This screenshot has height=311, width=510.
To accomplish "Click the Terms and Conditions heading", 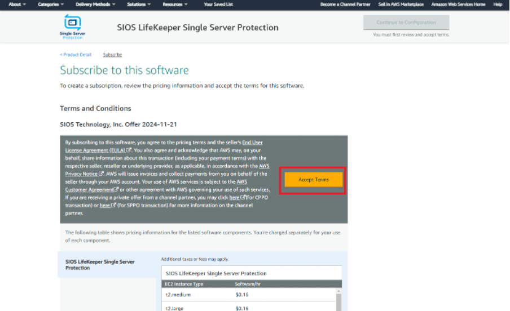I will [x=95, y=108].
